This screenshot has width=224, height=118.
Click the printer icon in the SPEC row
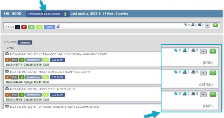(x=58, y=26)
